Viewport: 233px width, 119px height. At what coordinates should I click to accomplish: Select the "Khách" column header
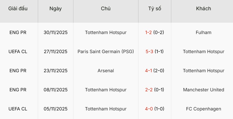204,9
